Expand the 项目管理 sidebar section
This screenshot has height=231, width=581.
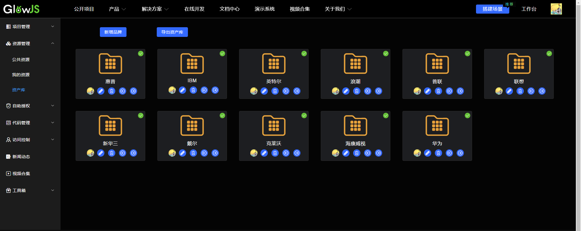[x=30, y=27]
